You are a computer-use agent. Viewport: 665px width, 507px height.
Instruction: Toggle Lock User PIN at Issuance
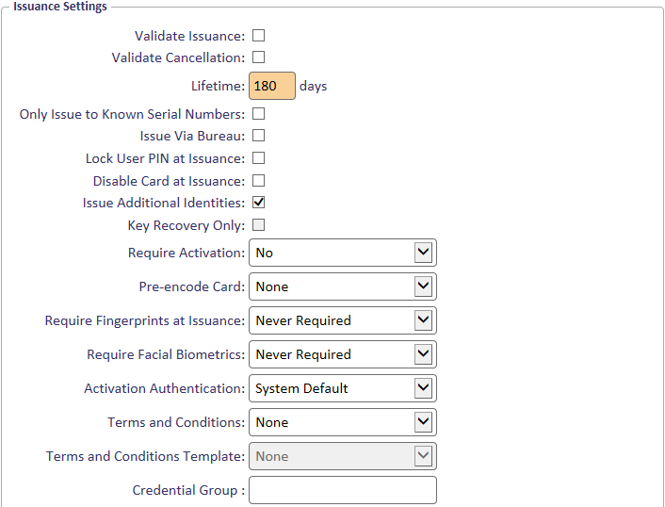(x=258, y=158)
